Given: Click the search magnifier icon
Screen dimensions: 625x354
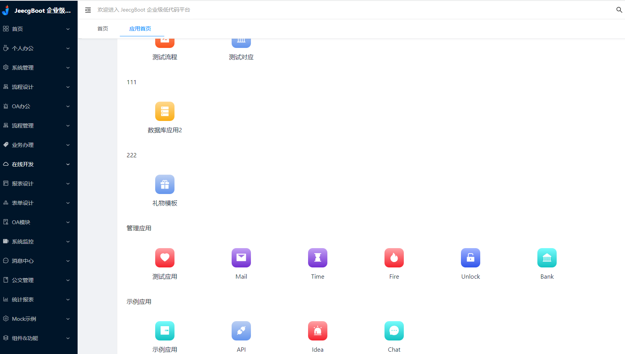Looking at the screenshot, I should point(619,10).
